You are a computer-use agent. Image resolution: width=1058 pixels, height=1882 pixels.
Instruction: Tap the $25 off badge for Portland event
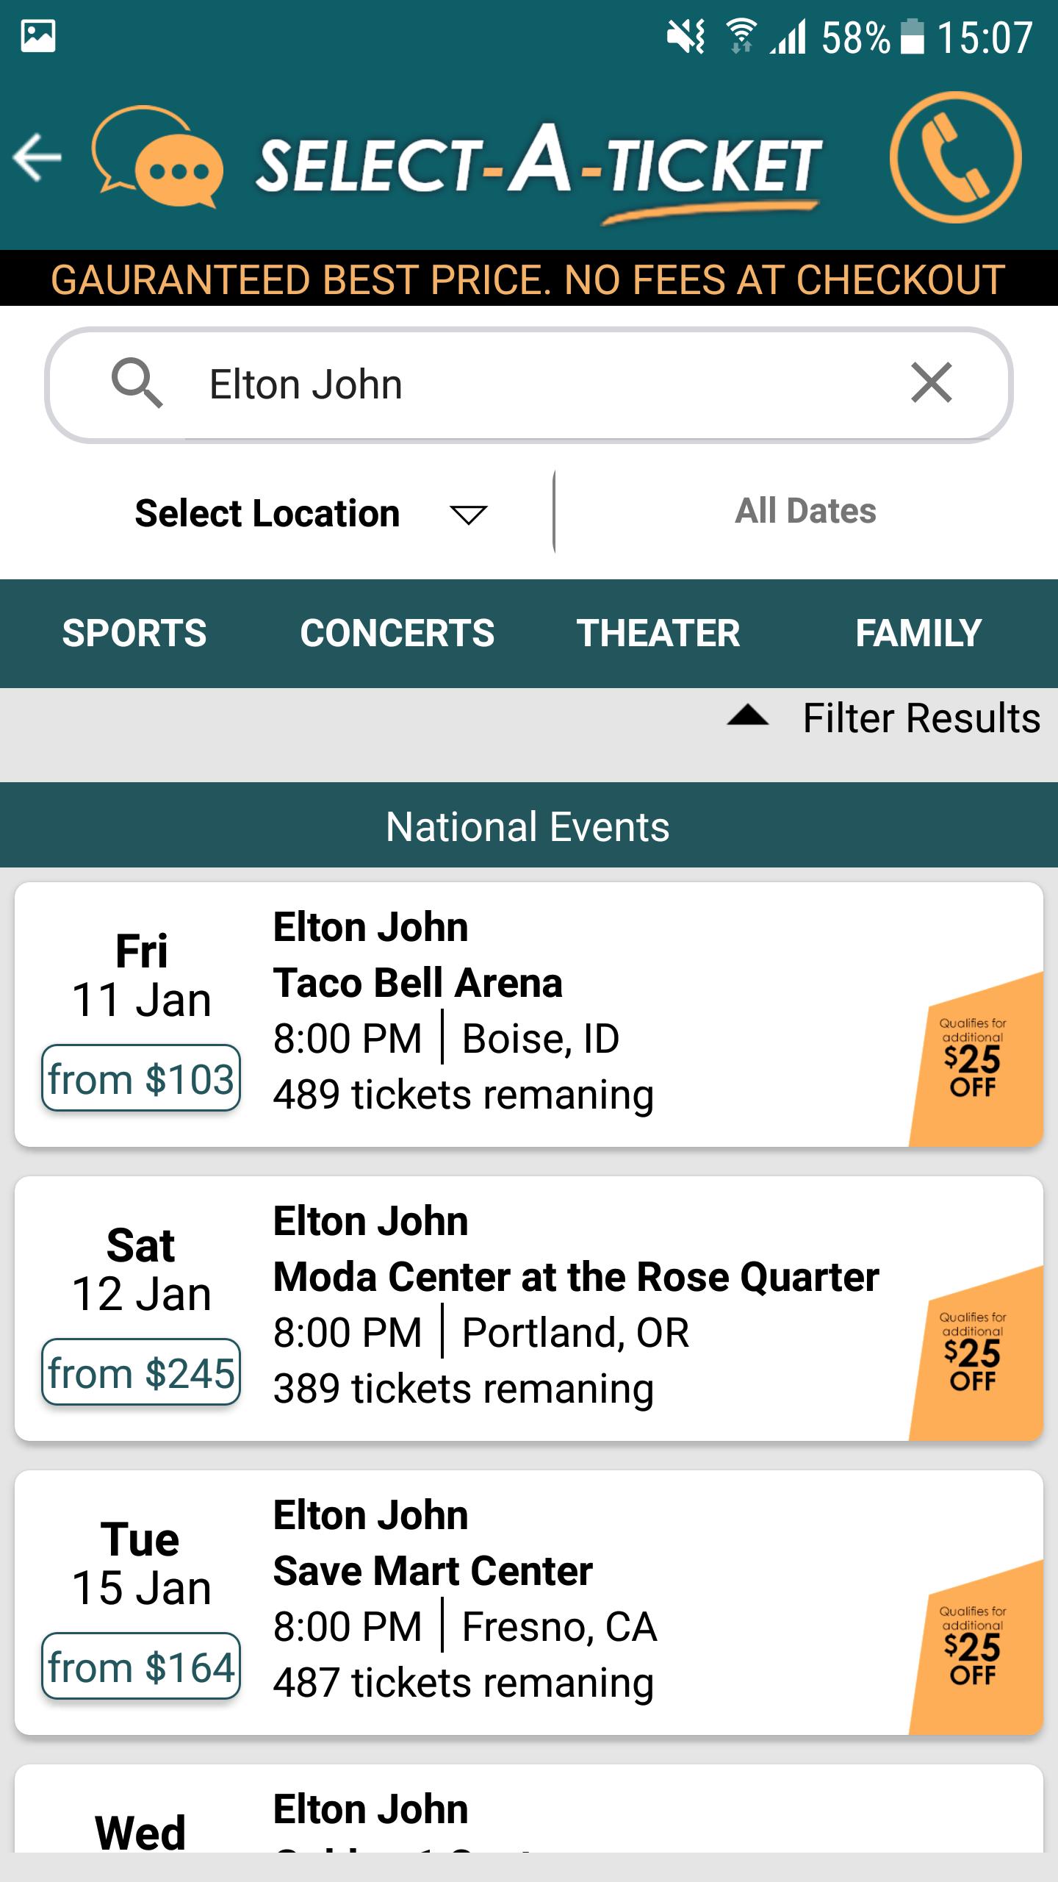click(974, 1353)
